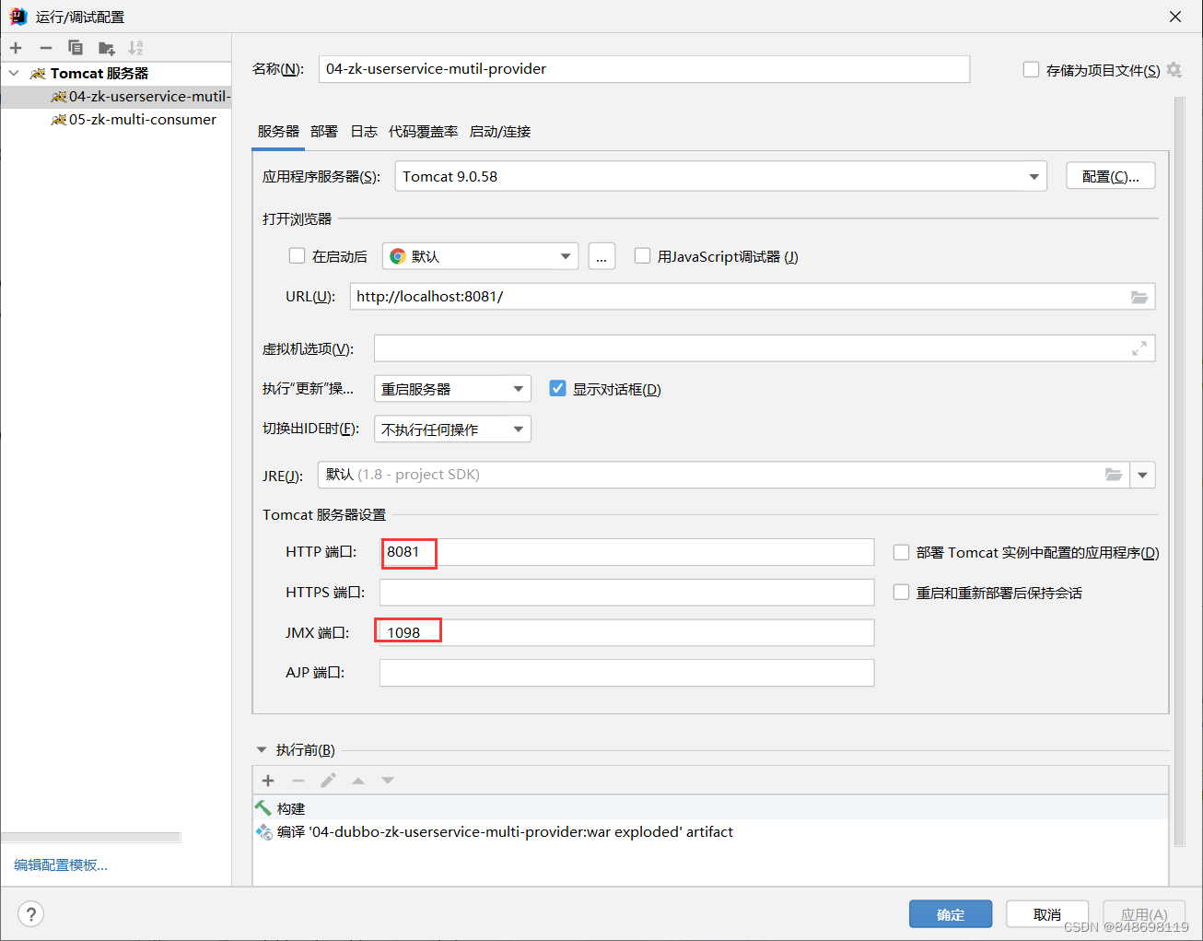Click the Apply button
Image resolution: width=1203 pixels, height=941 pixels.
[1144, 914]
